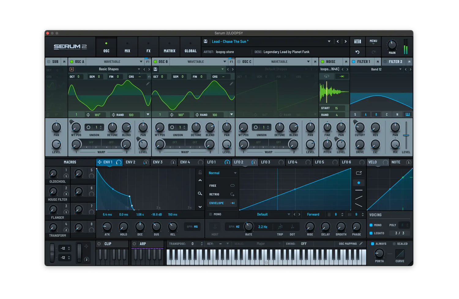Click the OSC B wavetable pencil edit icon
The width and height of the screenshot is (459, 299).
pyautogui.click(x=231, y=84)
